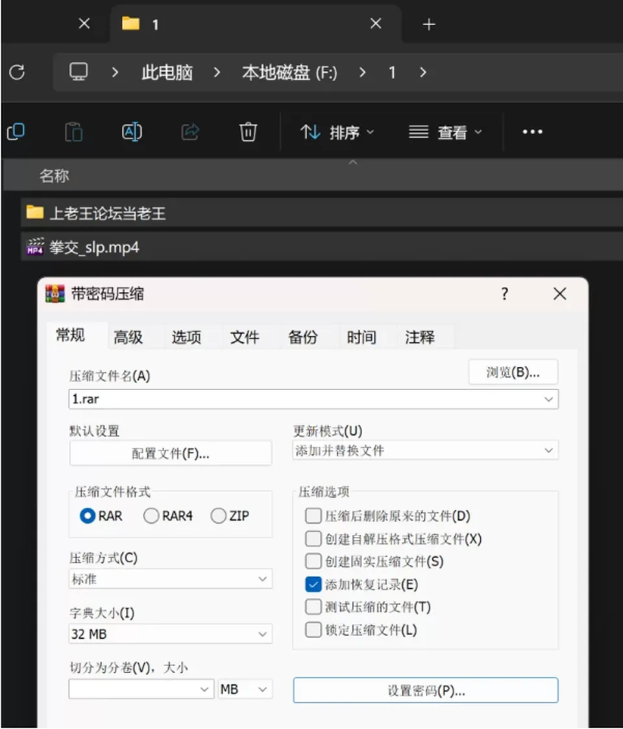Click the share icon in Explorer toolbar
Screen dimensions: 623x729
tap(190, 132)
